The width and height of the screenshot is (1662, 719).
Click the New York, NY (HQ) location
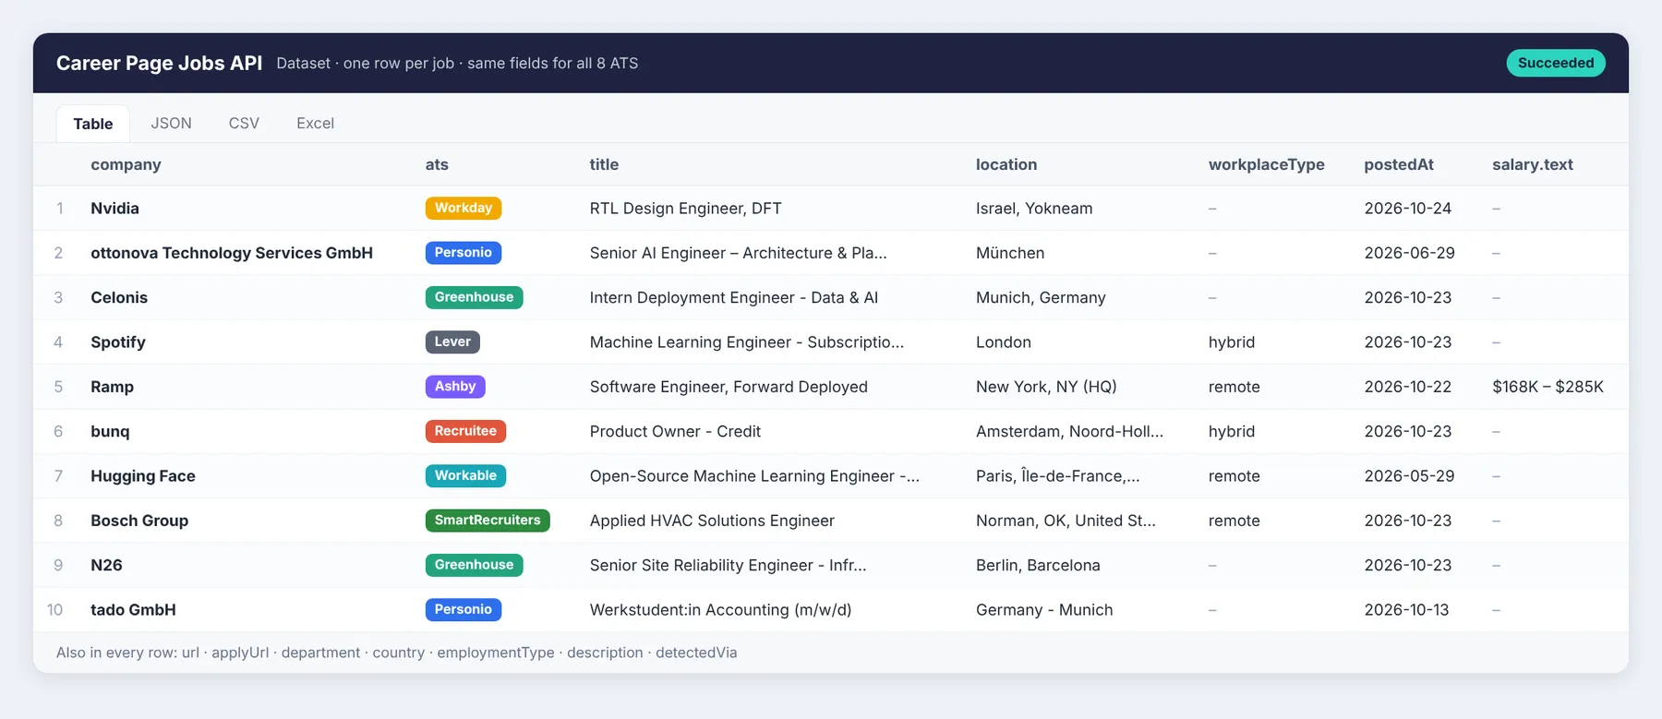click(1046, 387)
